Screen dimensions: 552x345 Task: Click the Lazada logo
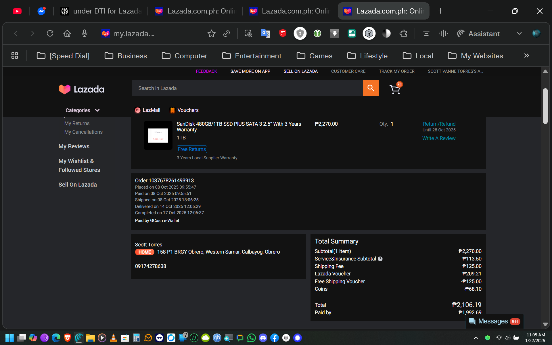(81, 89)
